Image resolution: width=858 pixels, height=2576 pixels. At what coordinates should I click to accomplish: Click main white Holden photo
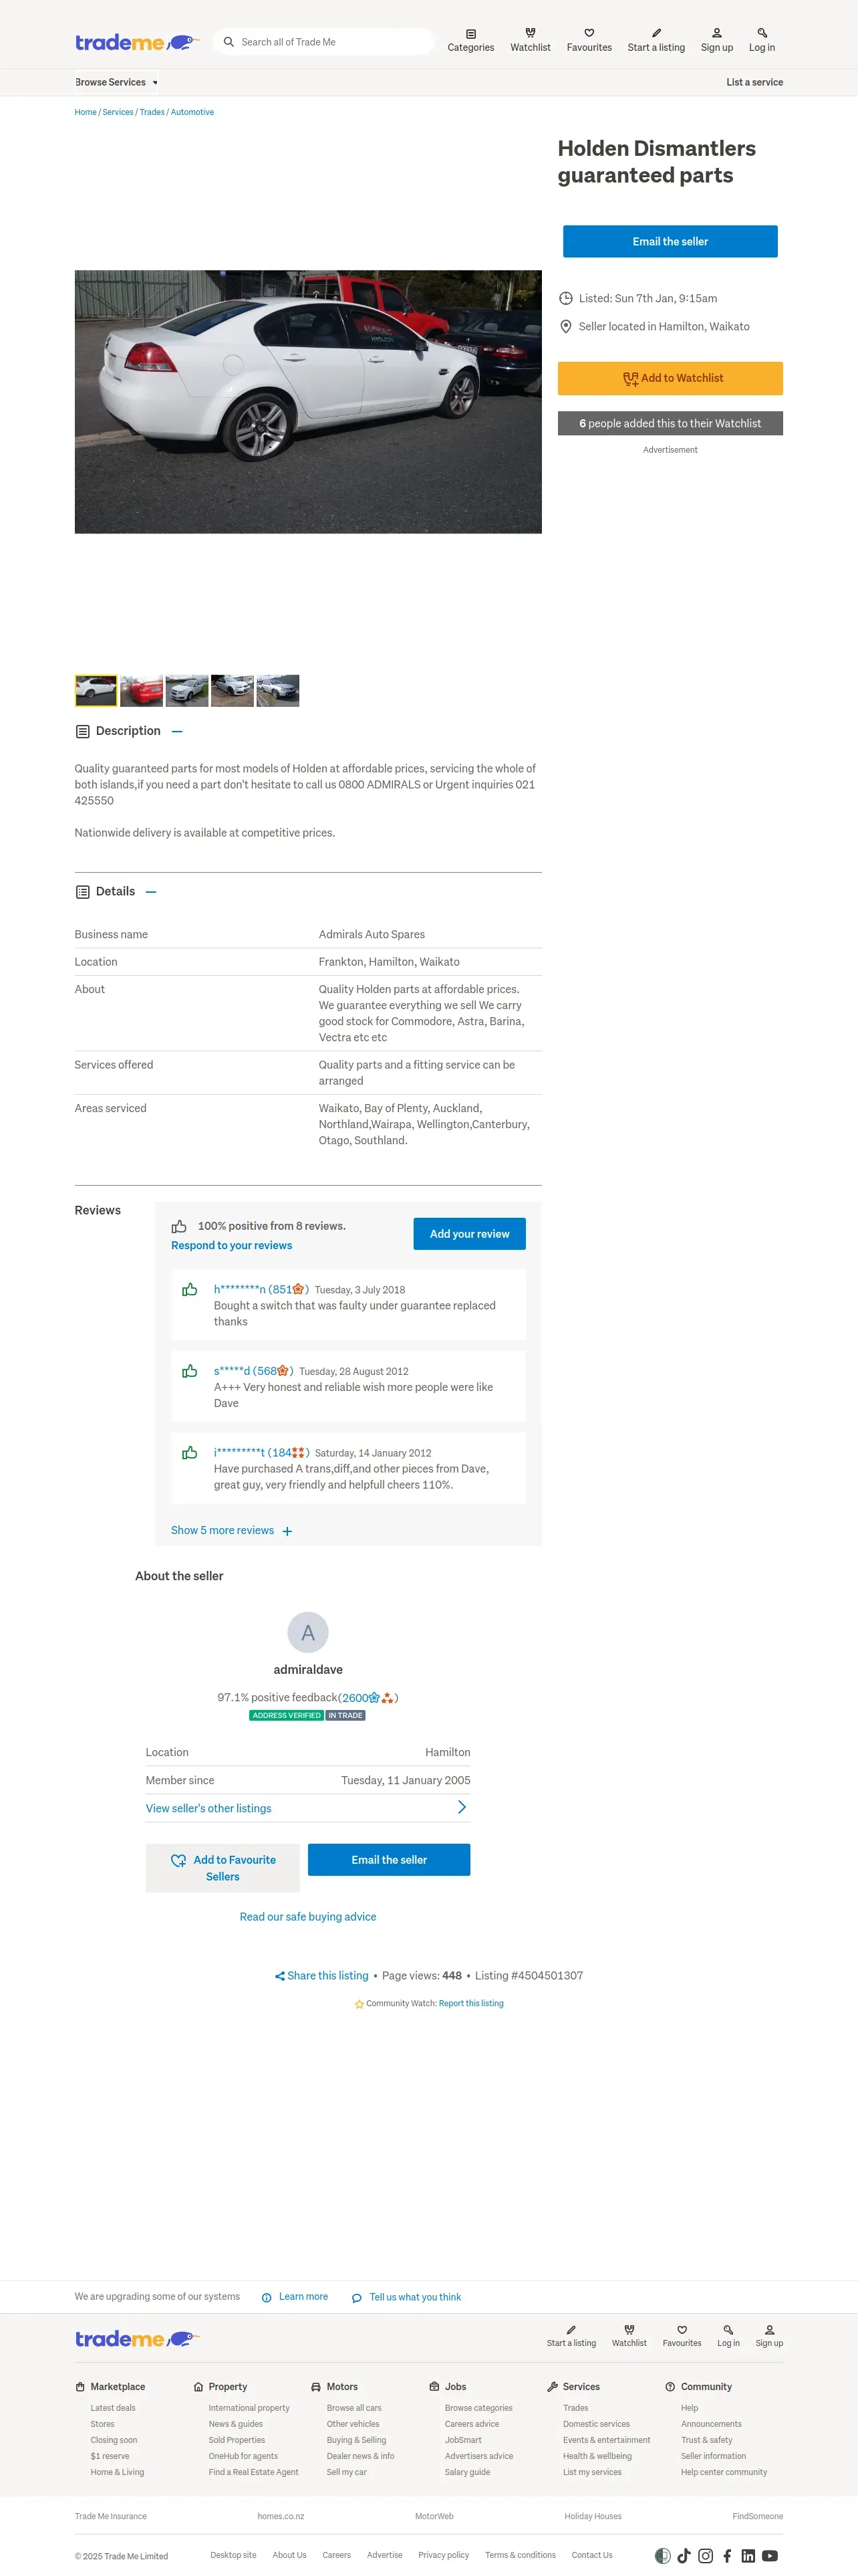pos(307,401)
